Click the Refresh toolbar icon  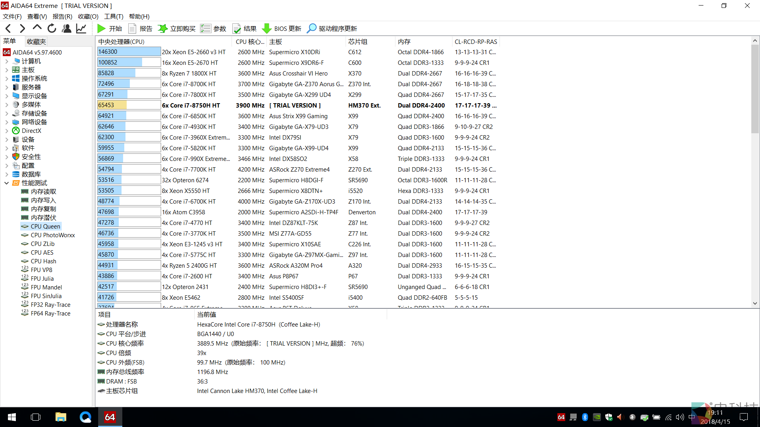[52, 28]
